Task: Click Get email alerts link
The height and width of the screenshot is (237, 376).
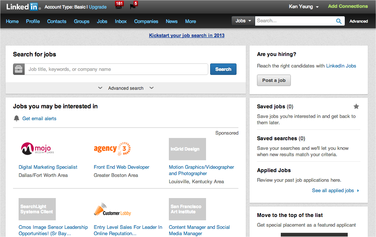Action: tap(39, 118)
